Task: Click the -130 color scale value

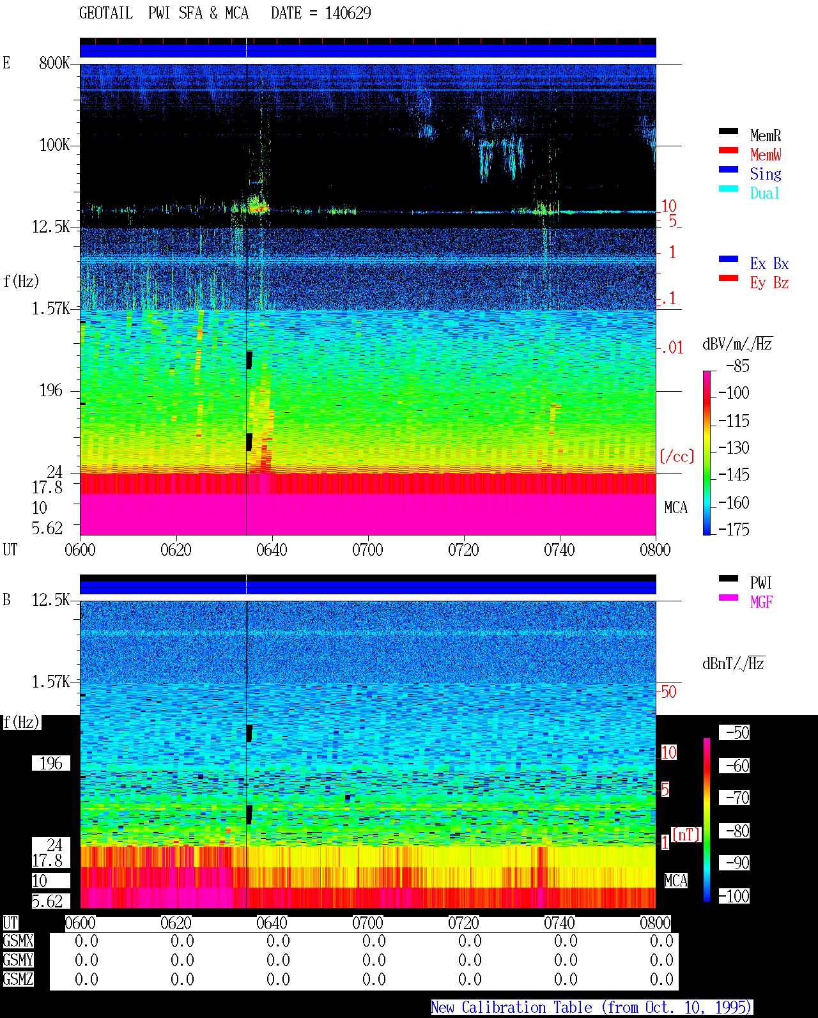Action: 734,447
